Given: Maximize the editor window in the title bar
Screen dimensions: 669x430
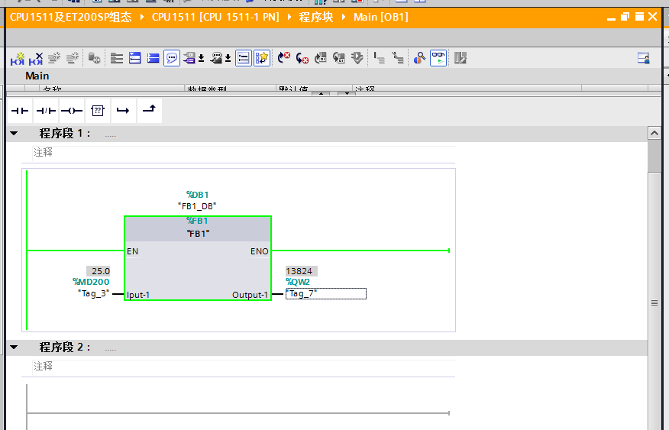Looking at the screenshot, I should coord(639,17).
